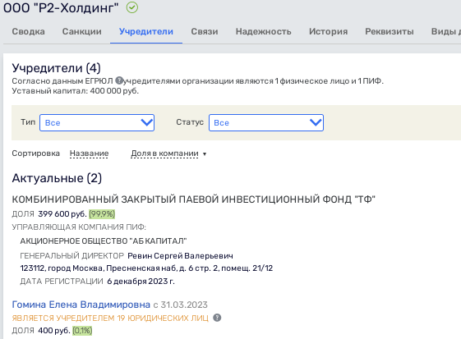Viewport: 461px width, 339px height.
Task: Open the Сводка tab
Action: point(28,31)
